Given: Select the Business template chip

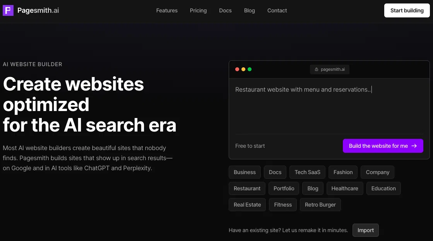Looking at the screenshot, I should click(245, 172).
